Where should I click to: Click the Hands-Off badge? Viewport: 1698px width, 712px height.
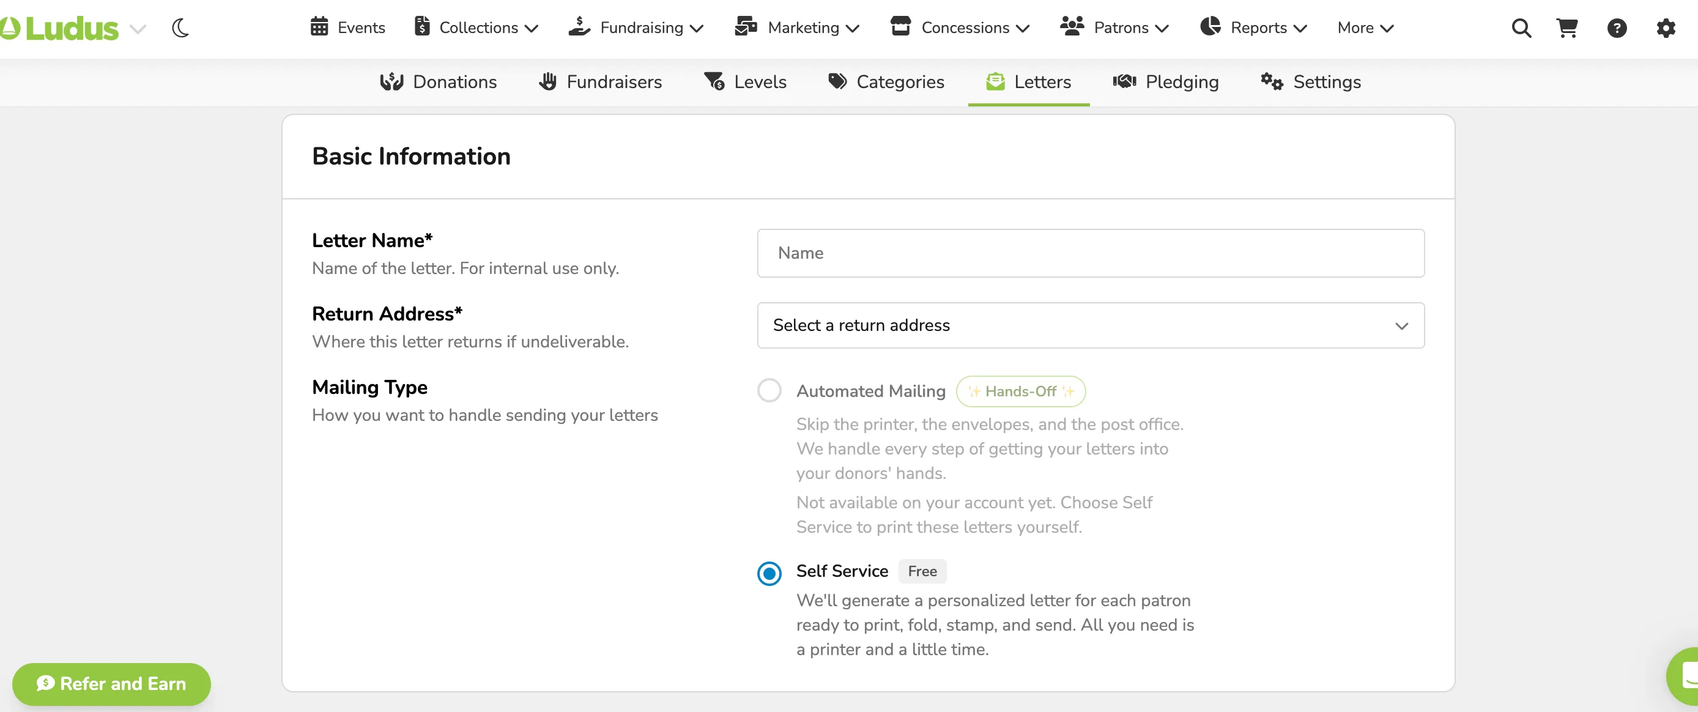click(1020, 391)
